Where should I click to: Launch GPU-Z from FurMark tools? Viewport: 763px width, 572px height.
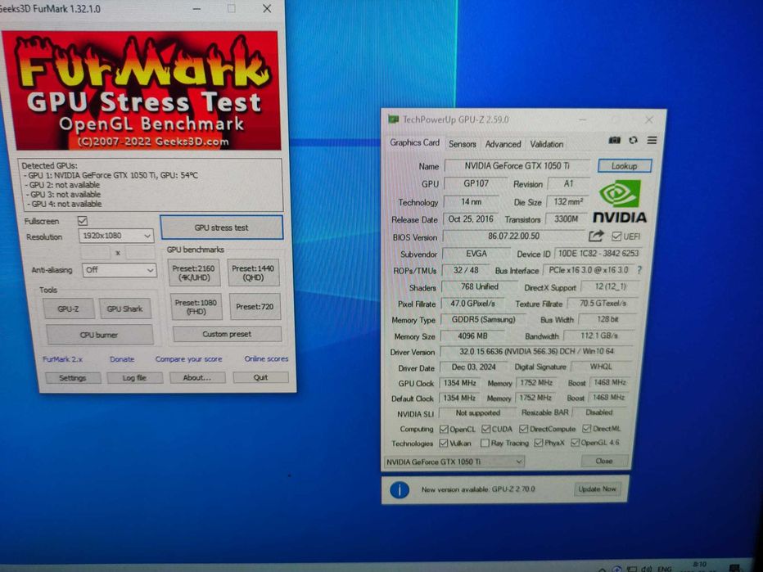69,309
